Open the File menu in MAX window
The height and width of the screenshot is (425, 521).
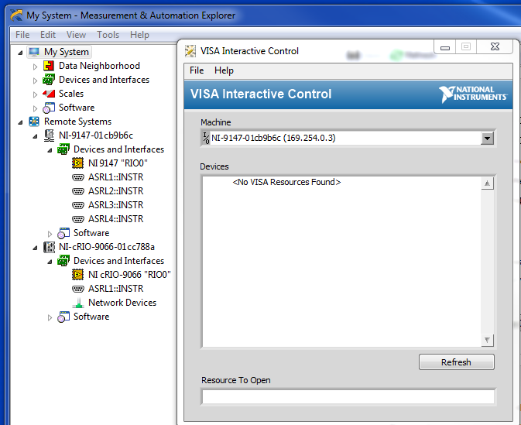click(x=22, y=35)
